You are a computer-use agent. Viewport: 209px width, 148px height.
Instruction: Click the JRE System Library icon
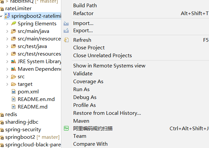(13, 62)
